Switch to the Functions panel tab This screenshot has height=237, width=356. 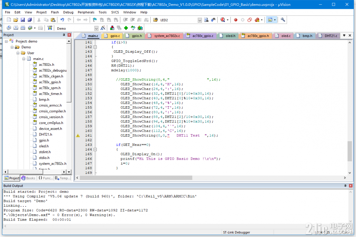tap(45, 178)
